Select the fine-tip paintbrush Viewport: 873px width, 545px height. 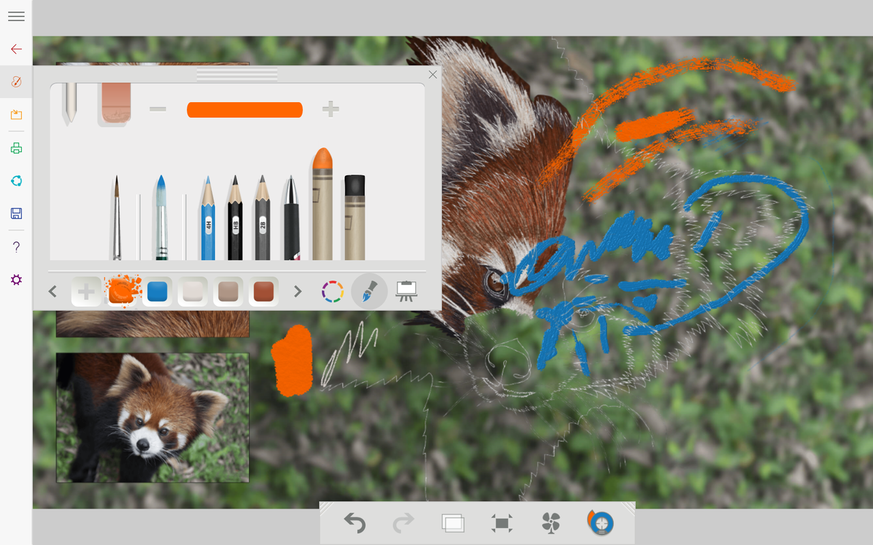click(117, 217)
